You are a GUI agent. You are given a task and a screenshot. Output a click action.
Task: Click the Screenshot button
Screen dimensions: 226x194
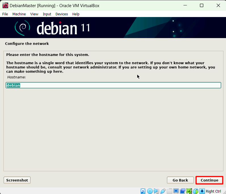coord(17,180)
